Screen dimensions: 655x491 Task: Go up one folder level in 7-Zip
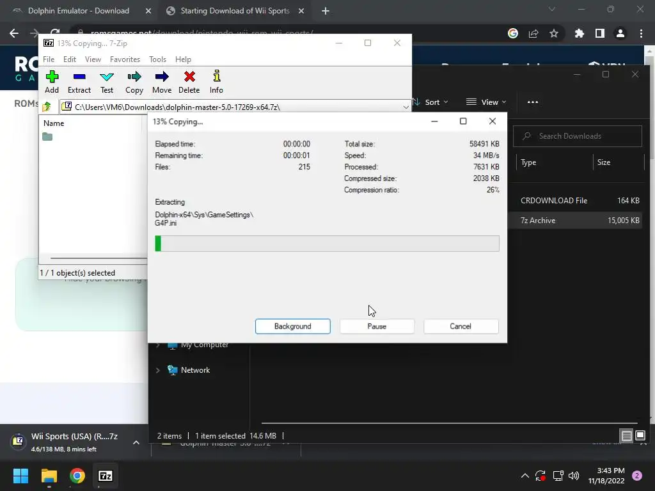coord(47,107)
